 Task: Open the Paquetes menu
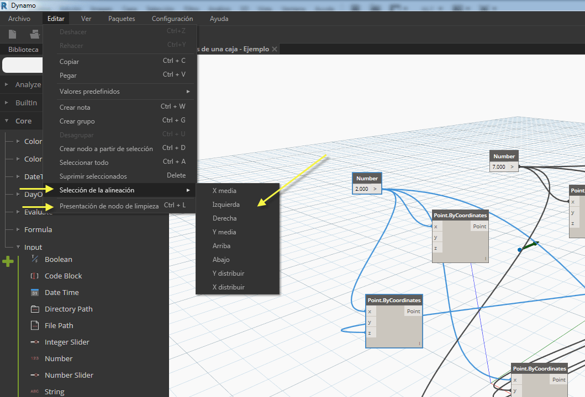pos(122,19)
